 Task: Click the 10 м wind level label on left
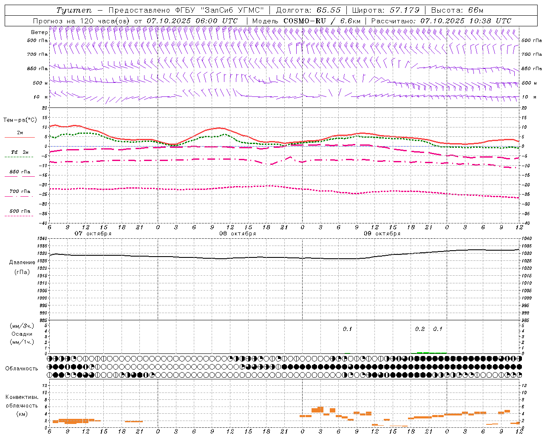pyautogui.click(x=40, y=97)
